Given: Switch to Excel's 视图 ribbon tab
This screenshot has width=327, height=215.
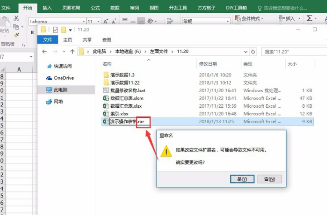Looking at the screenshot, I should [x=154, y=8].
